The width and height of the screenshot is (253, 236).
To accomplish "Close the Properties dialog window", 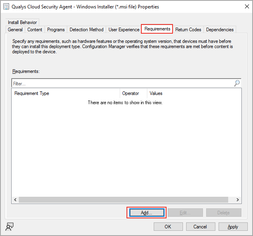I will [x=247, y=7].
